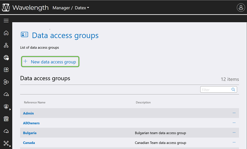Expand the shield sidebar item submenu arrow
Screen dimensions: 247x149
pyautogui.click(x=10, y=109)
